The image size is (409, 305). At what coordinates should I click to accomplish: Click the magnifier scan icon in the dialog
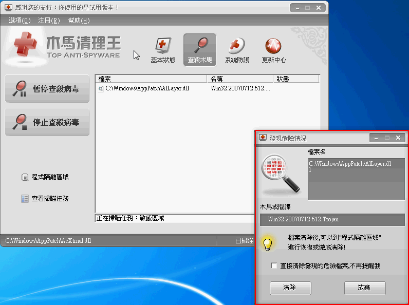(x=281, y=174)
